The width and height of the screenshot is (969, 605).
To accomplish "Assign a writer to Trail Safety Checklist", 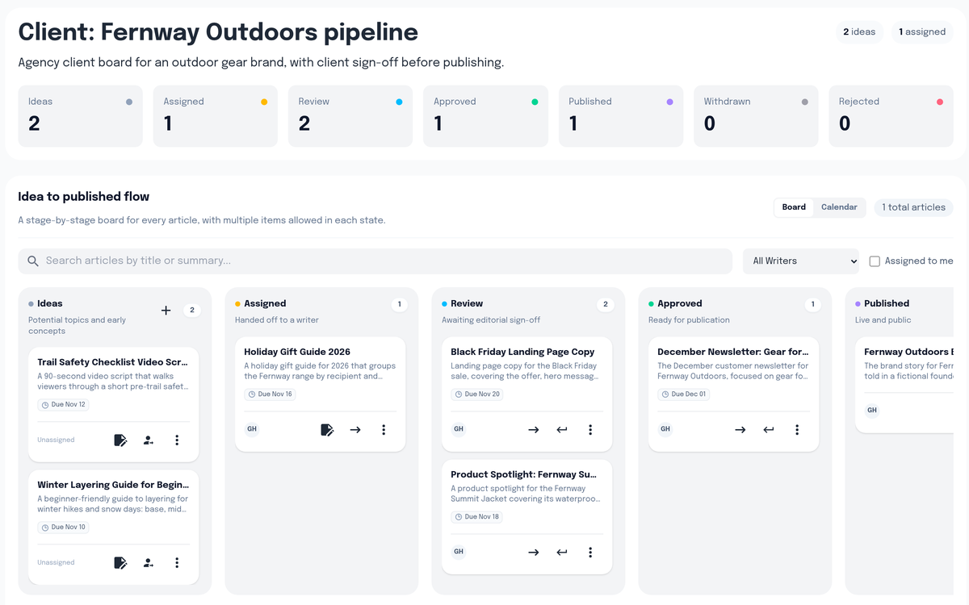I will [149, 440].
